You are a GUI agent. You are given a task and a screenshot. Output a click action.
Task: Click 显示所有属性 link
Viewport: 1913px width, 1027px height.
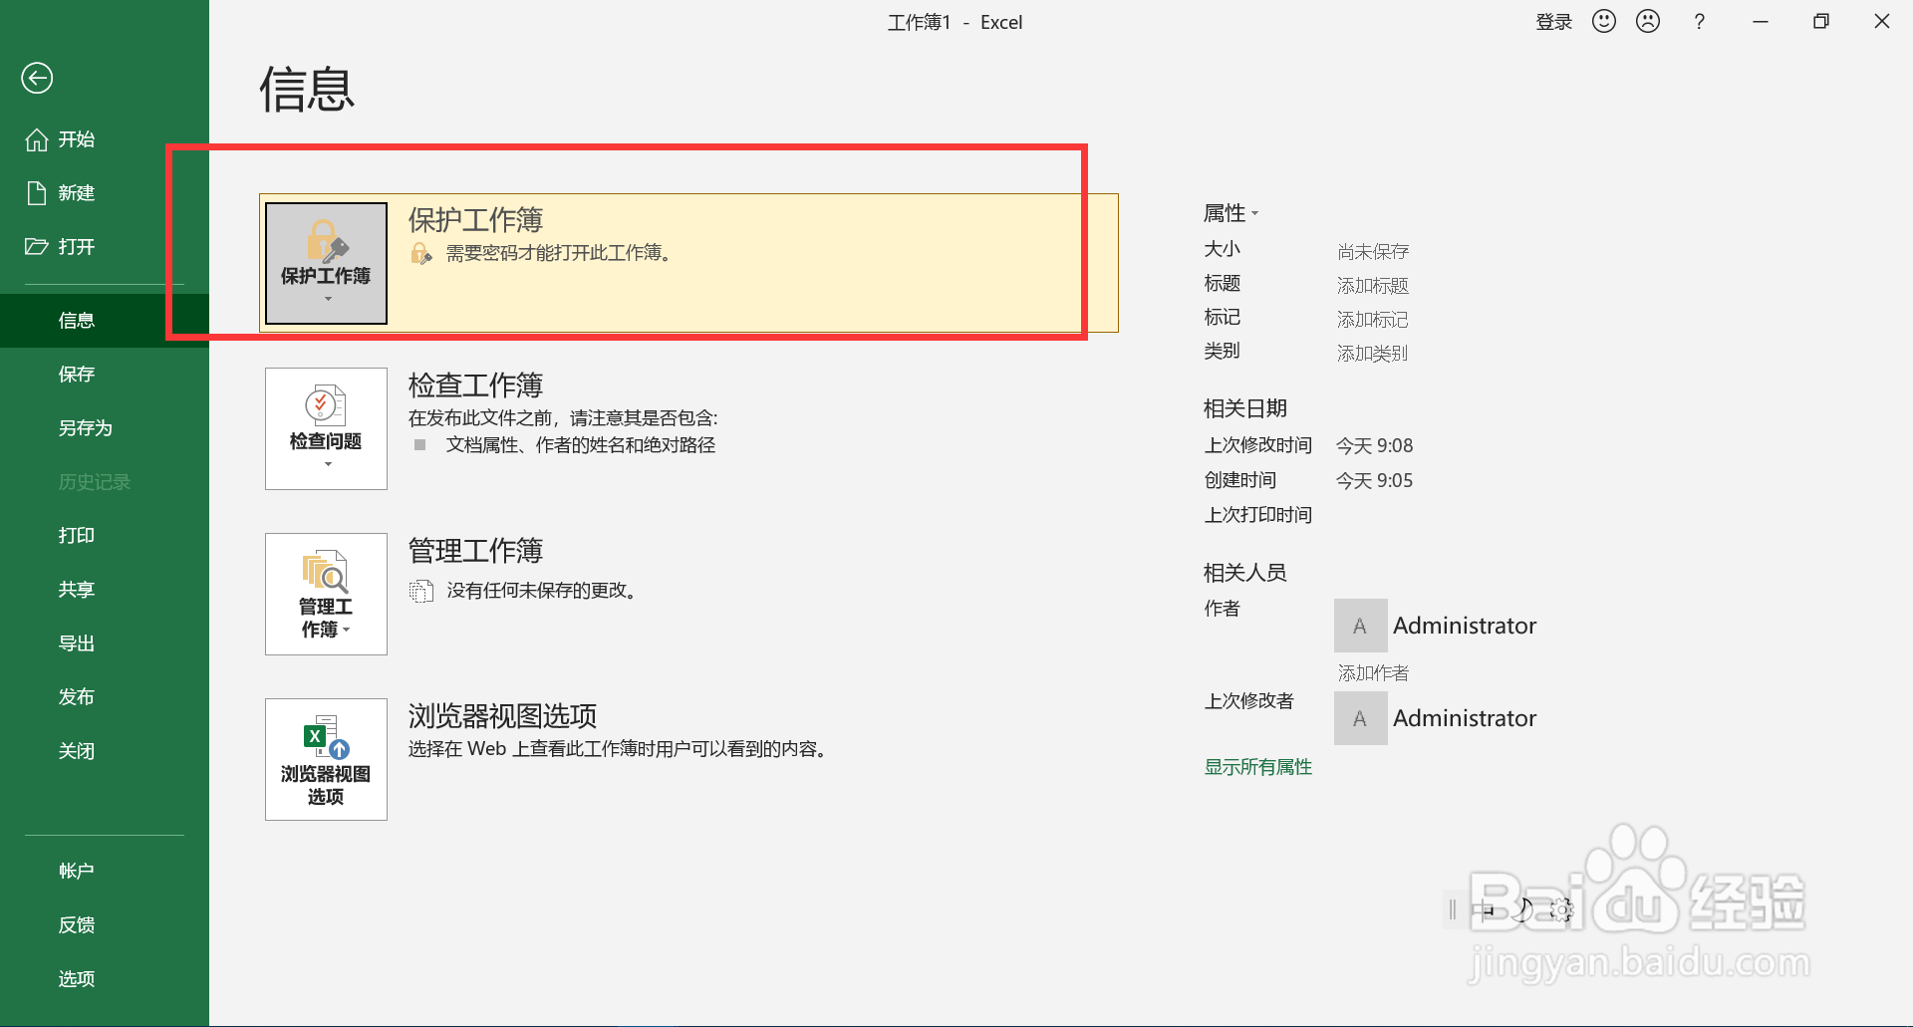[x=1257, y=766]
